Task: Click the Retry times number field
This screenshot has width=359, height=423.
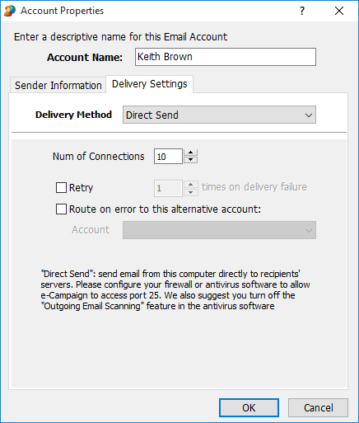Action: coord(168,188)
